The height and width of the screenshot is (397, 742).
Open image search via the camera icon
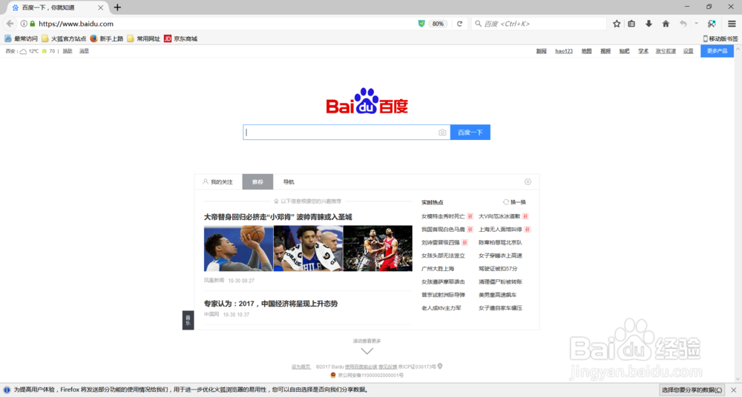tap(442, 133)
